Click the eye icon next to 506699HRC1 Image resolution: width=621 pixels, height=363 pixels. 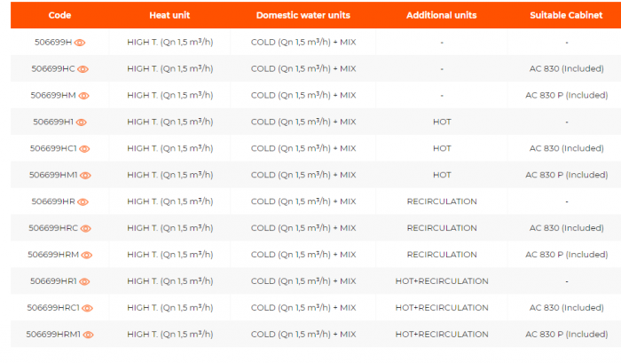click(x=88, y=309)
